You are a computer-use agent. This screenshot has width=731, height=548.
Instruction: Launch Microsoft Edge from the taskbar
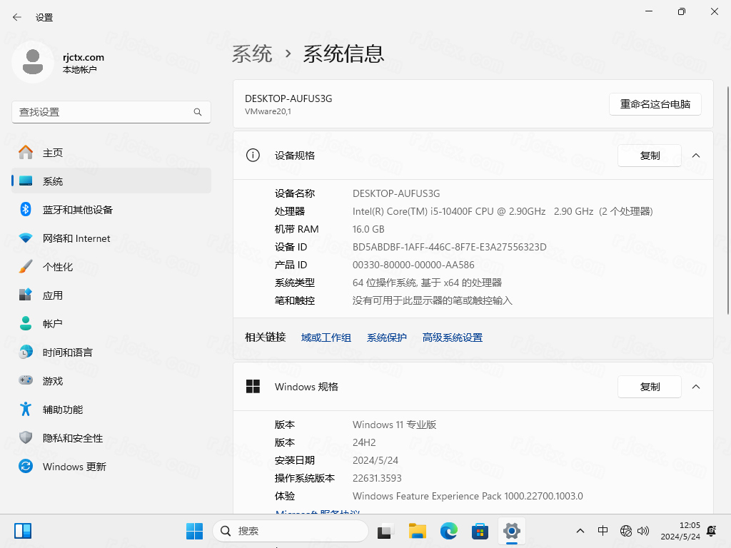point(448,531)
